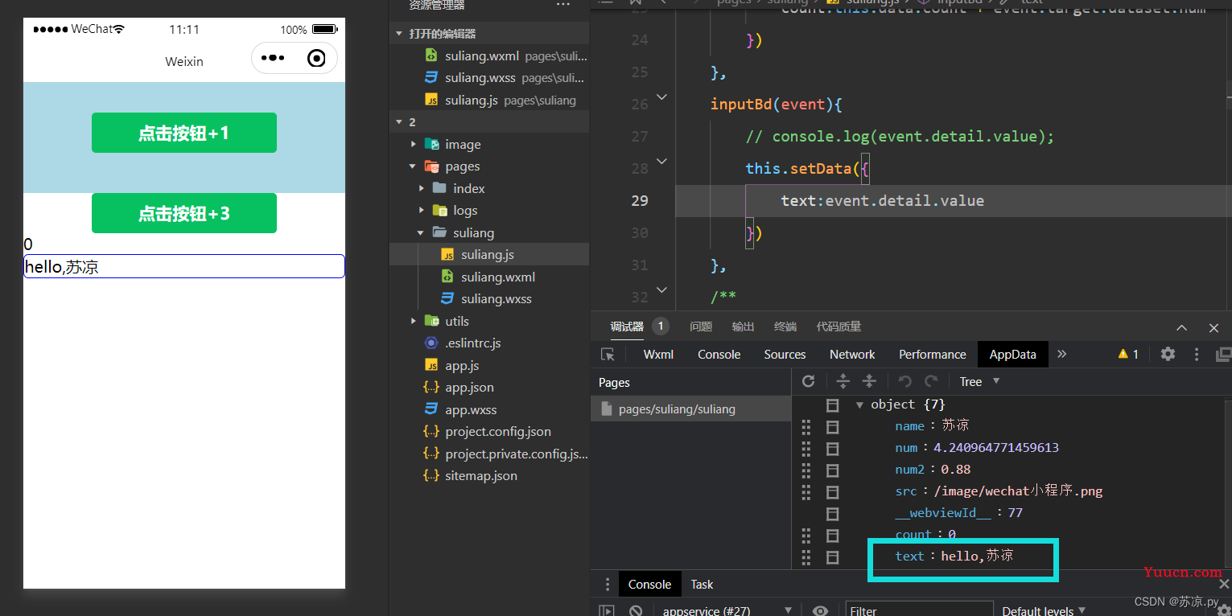Open Default levels dropdown
1232x616 pixels.
[x=1044, y=611]
